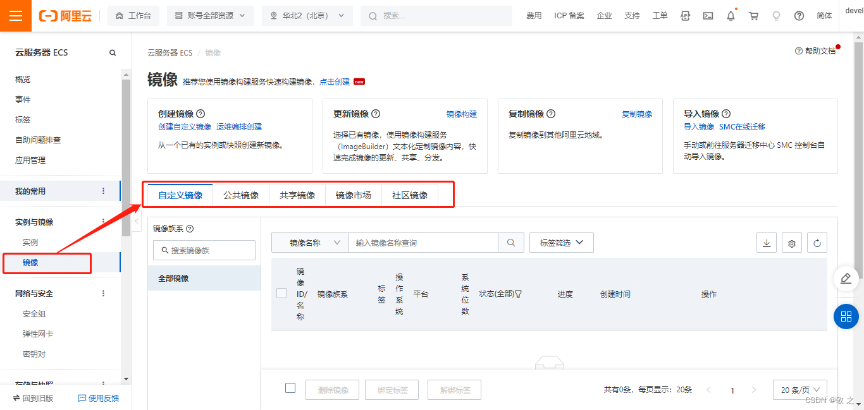Switch to the 公共镜像 tab
This screenshot has width=864, height=410.
[x=241, y=195]
